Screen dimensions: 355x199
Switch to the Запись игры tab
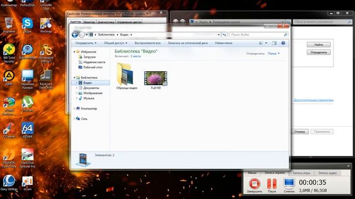pyautogui.click(x=301, y=173)
